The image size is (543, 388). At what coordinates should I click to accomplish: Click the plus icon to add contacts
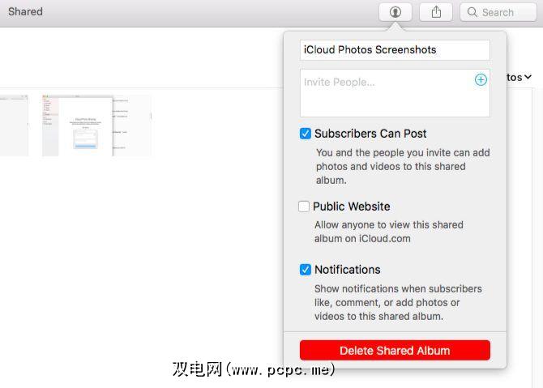click(x=481, y=80)
